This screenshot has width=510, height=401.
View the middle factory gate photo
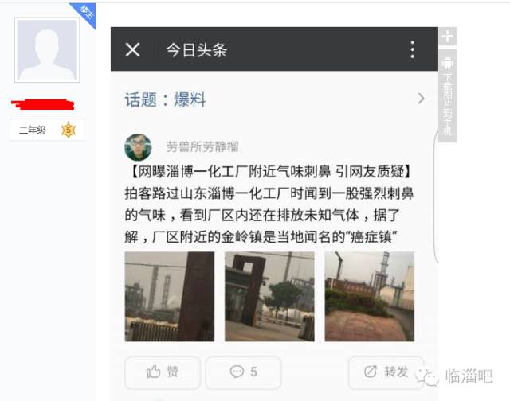click(x=269, y=297)
